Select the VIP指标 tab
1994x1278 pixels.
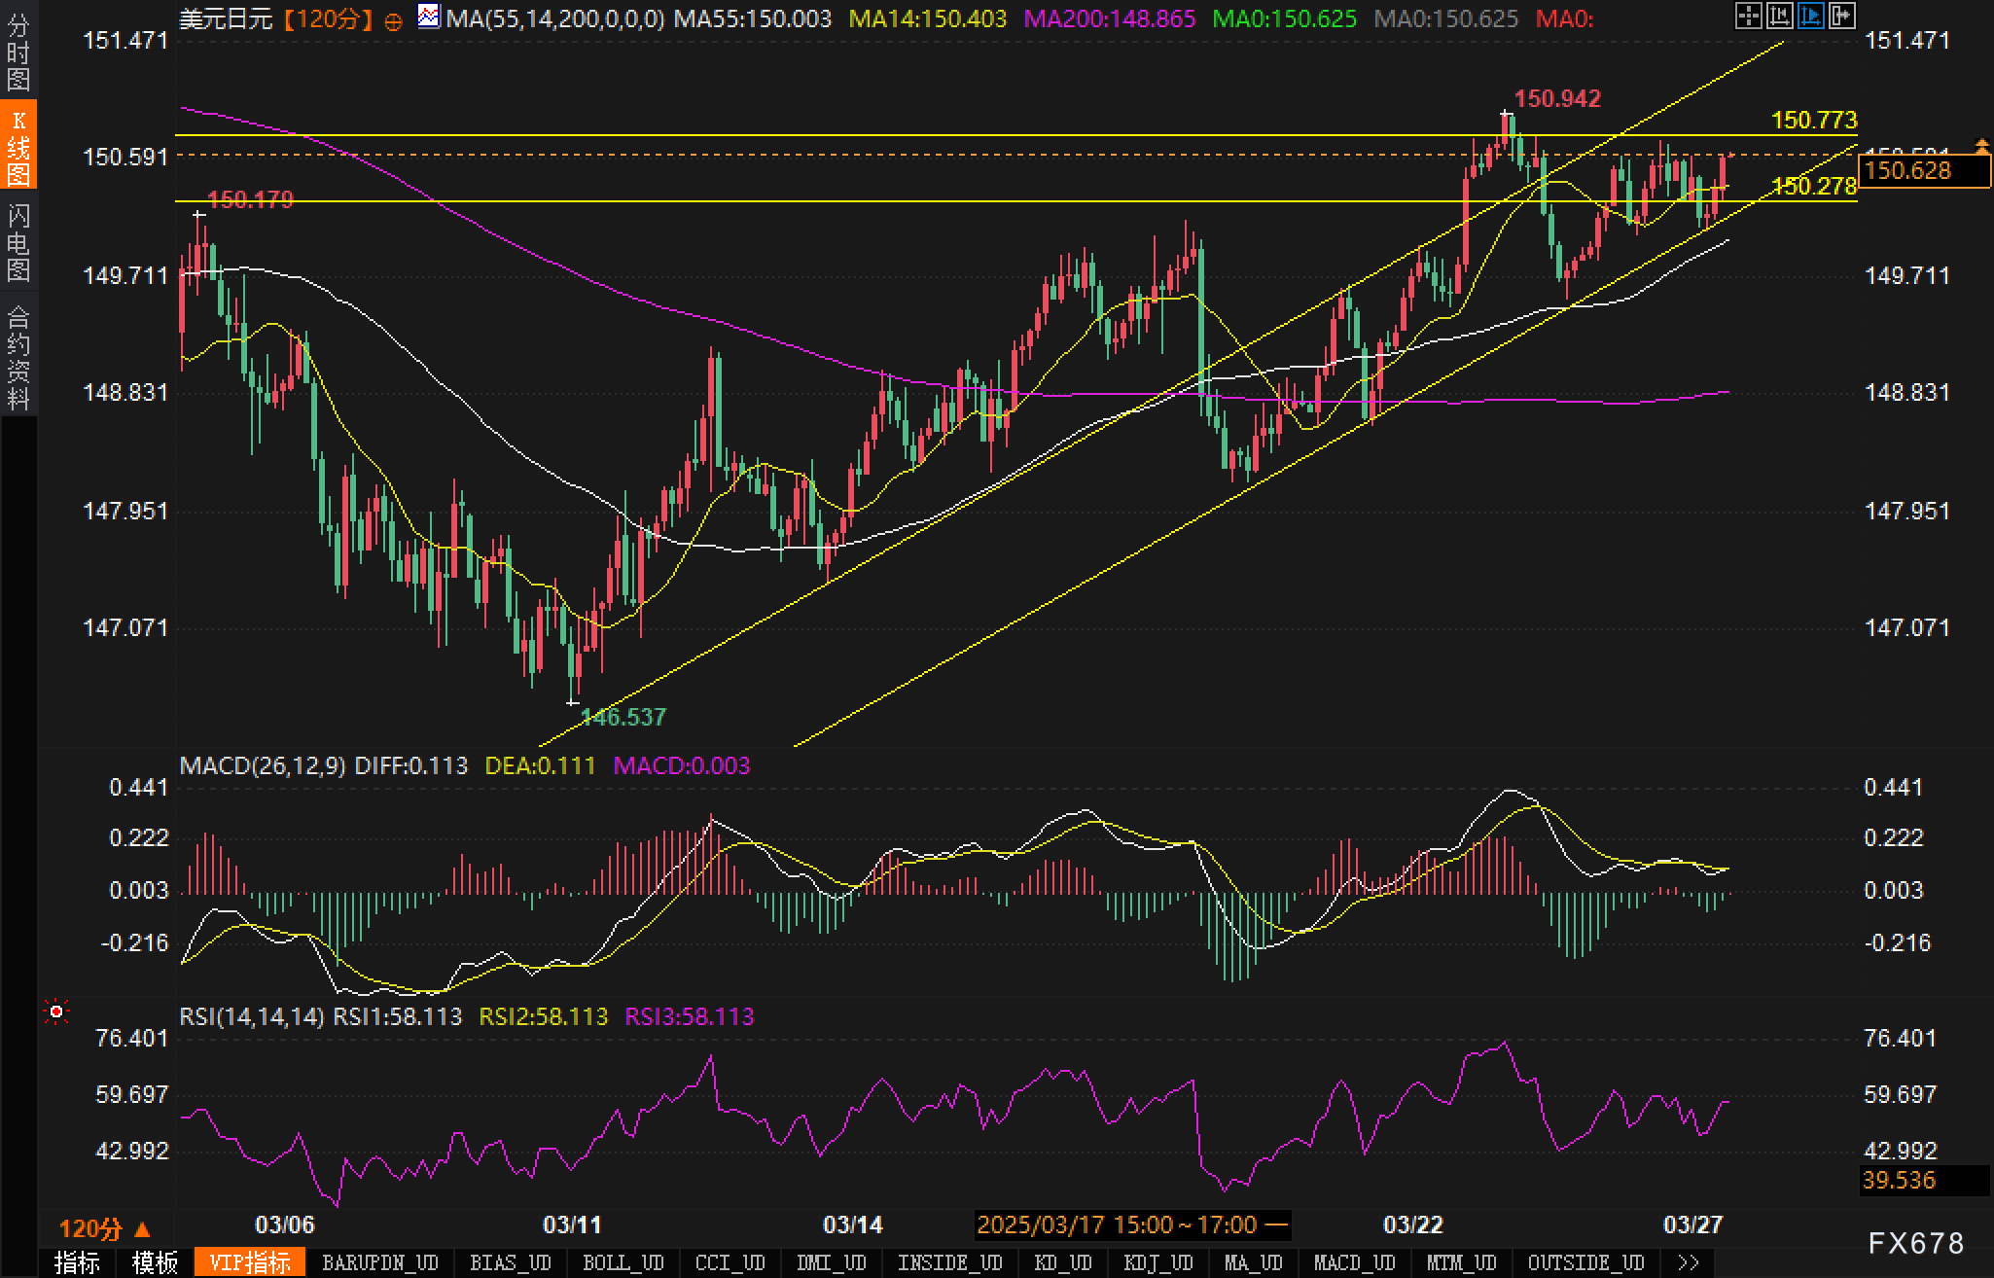tap(250, 1262)
